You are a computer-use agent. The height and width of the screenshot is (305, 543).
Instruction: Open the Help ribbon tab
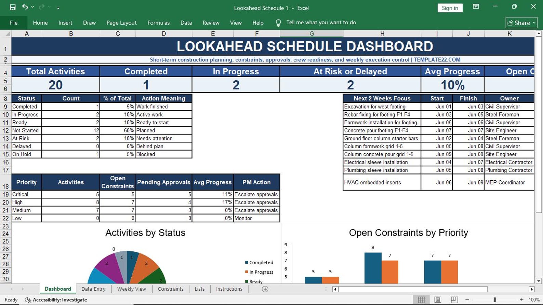click(258, 23)
